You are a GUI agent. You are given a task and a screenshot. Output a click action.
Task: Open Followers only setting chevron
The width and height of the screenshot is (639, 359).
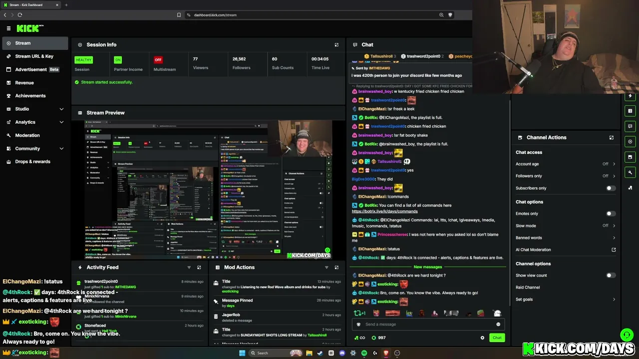click(614, 176)
